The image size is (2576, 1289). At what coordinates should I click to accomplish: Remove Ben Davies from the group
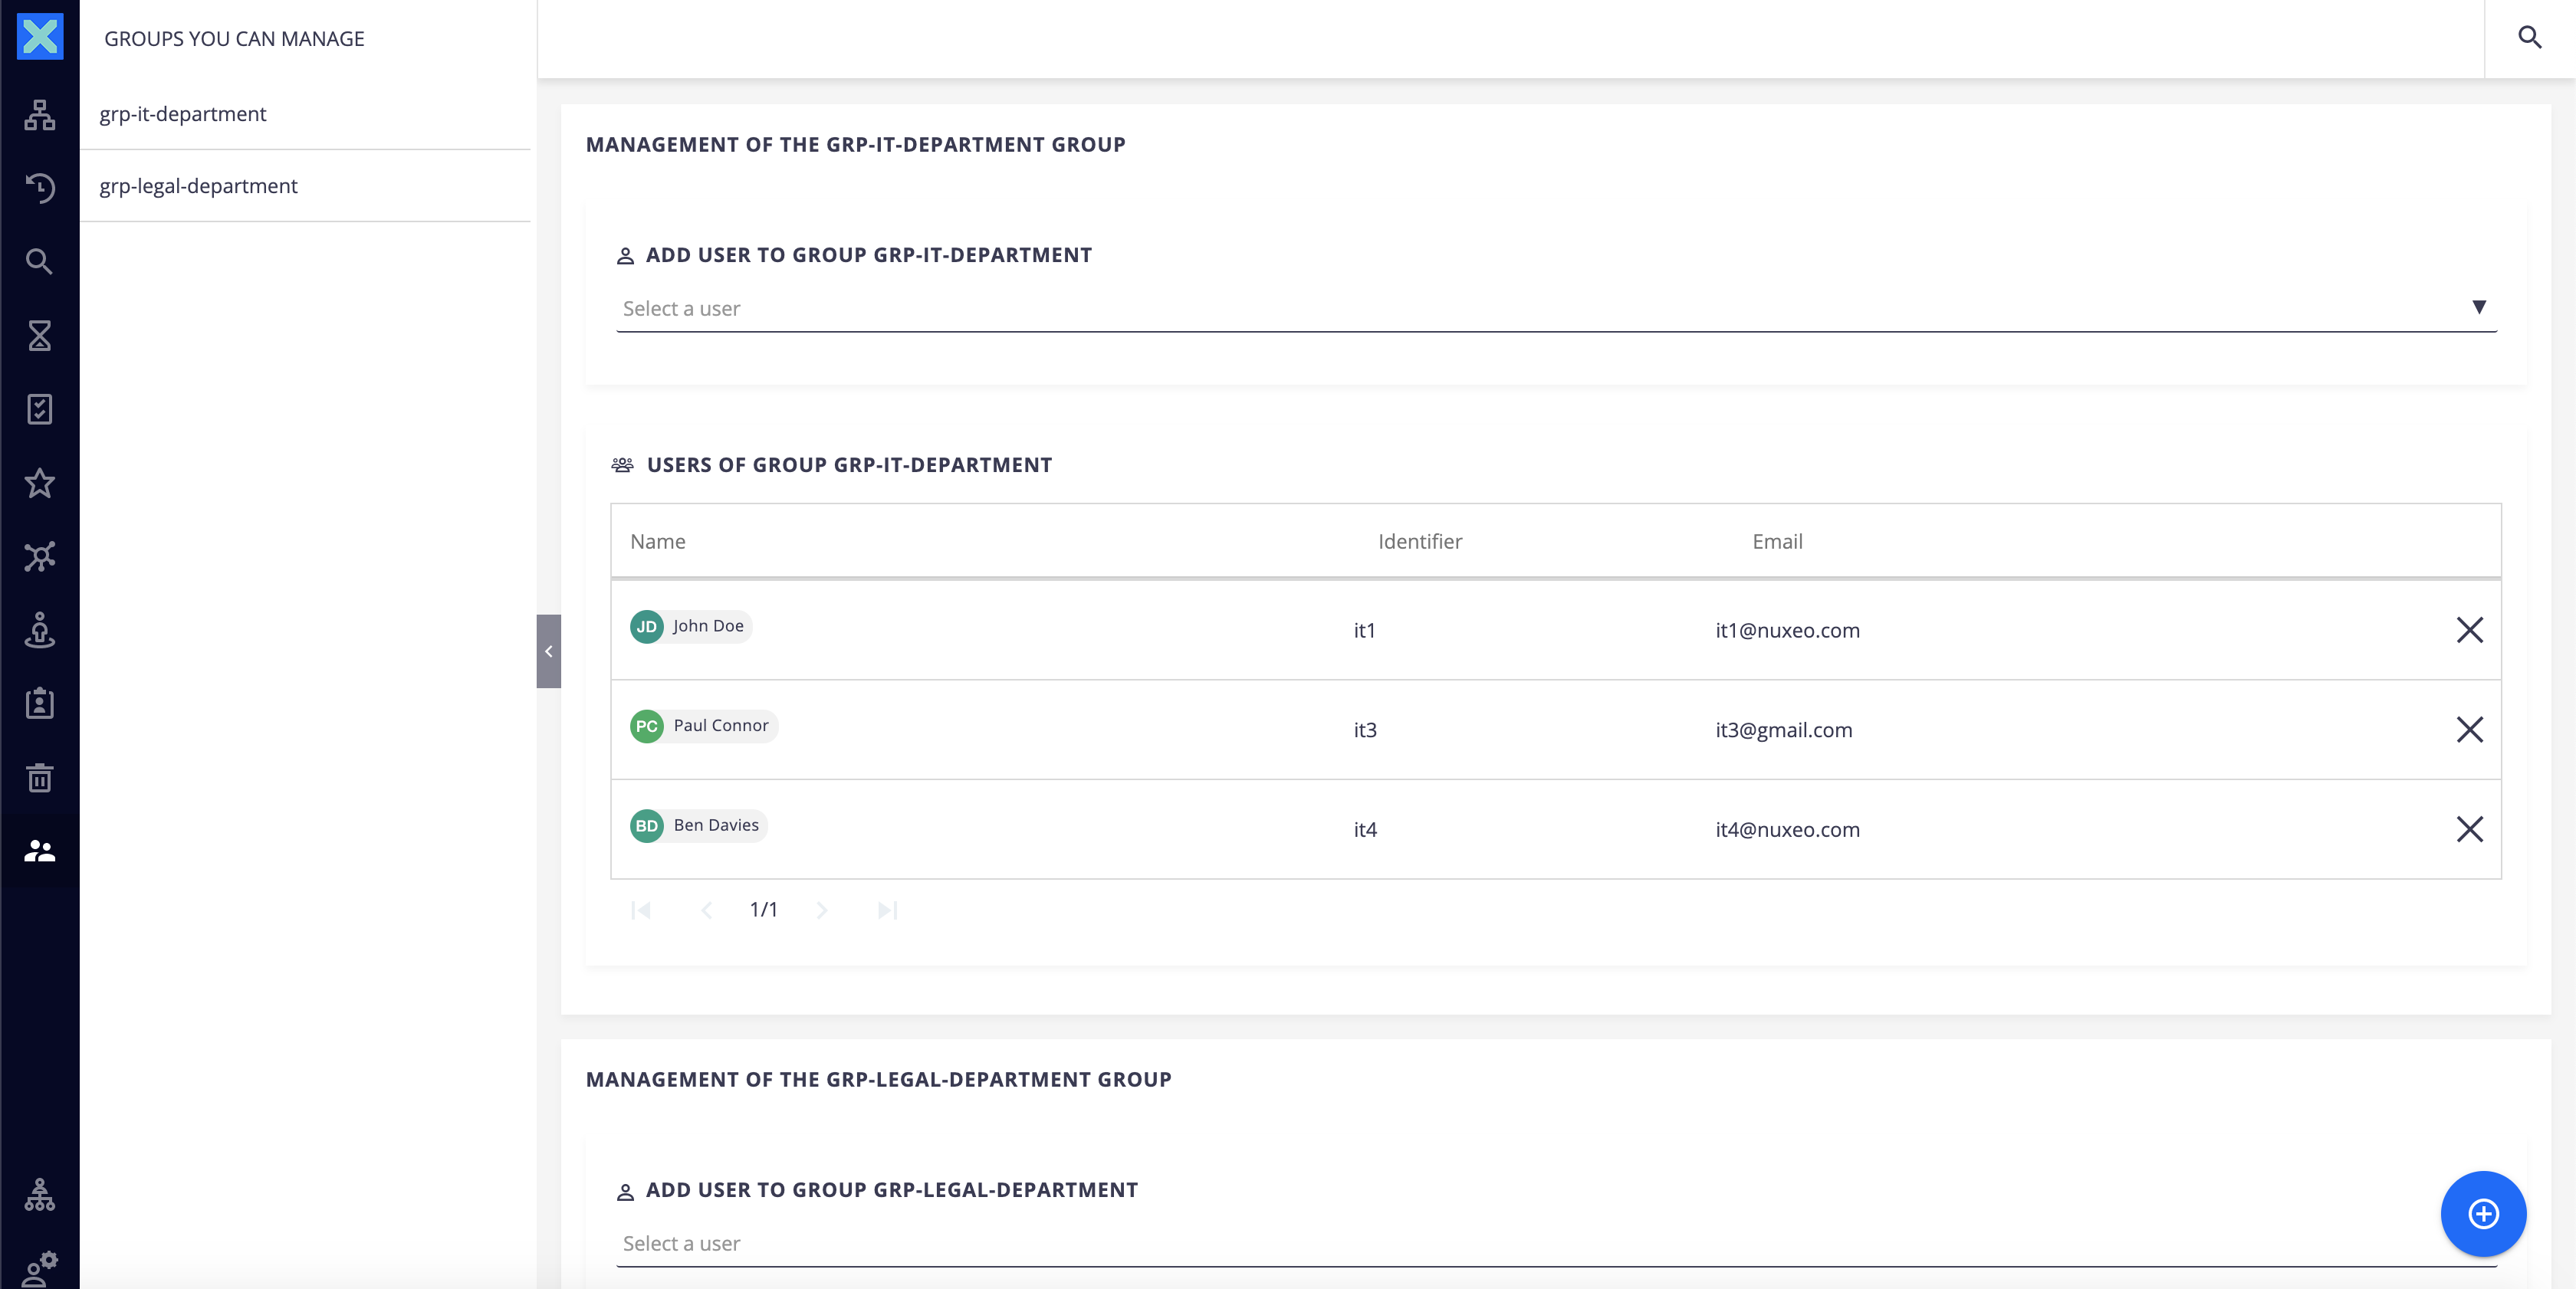click(x=2469, y=828)
